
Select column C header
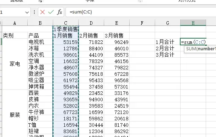coord(66,23)
